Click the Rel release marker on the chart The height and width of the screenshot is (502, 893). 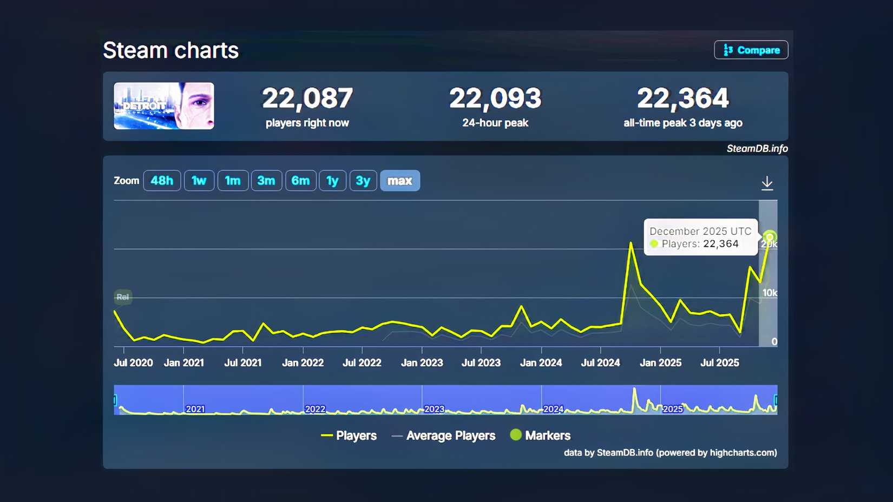pos(122,297)
